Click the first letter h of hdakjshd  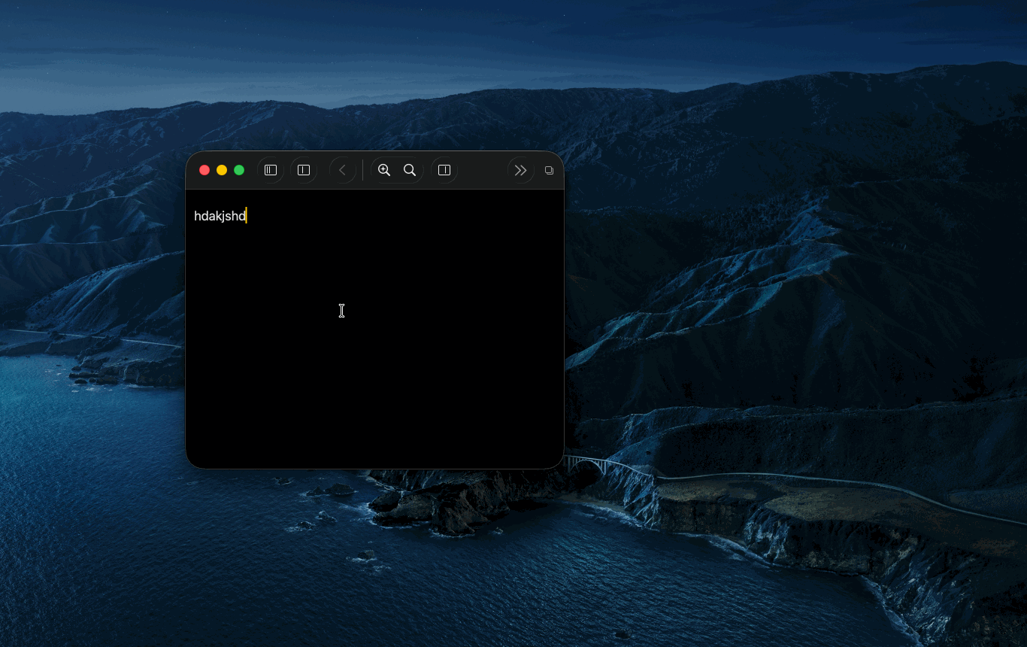click(x=197, y=216)
